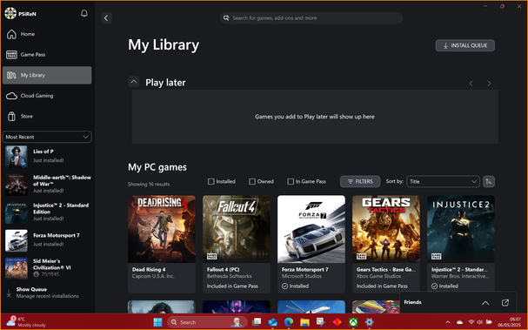Click the PSiReN profile avatar
This screenshot has height=330, width=528.
click(x=10, y=13)
